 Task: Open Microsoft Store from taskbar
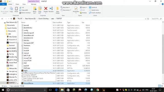click(68, 90)
